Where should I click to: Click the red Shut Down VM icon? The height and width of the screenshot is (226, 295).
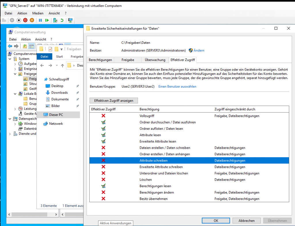point(25,20)
